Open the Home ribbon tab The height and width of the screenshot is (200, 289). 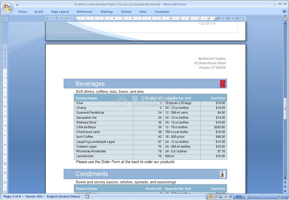22,12
